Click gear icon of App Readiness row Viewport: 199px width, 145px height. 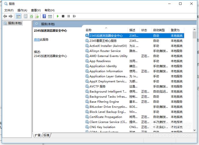coord(87,61)
